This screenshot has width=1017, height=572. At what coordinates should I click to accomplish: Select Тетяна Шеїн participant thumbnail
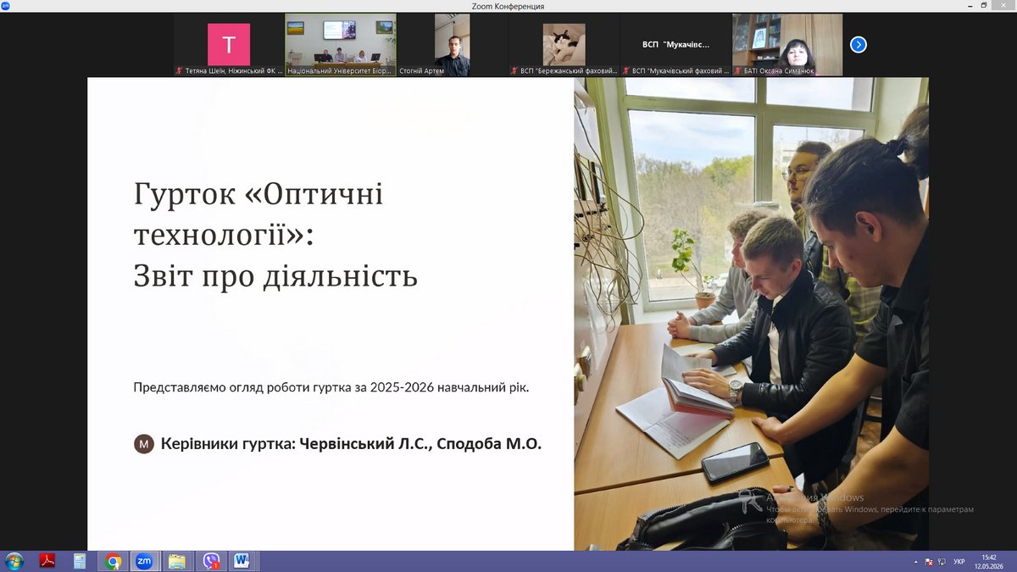[x=229, y=45]
